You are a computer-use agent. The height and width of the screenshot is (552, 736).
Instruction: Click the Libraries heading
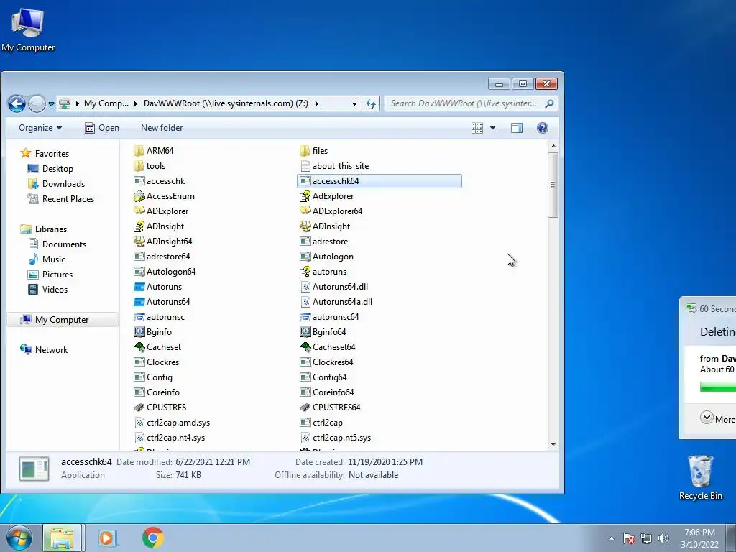pos(51,229)
